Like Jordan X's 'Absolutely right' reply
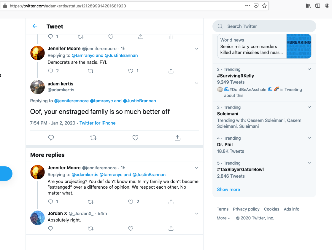 pos(131,228)
